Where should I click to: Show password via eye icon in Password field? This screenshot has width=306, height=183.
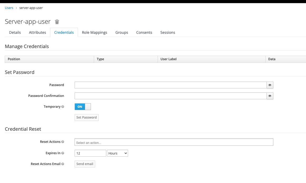pos(270,85)
